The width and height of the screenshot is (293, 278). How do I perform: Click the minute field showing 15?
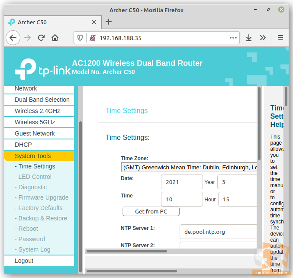(x=238, y=199)
